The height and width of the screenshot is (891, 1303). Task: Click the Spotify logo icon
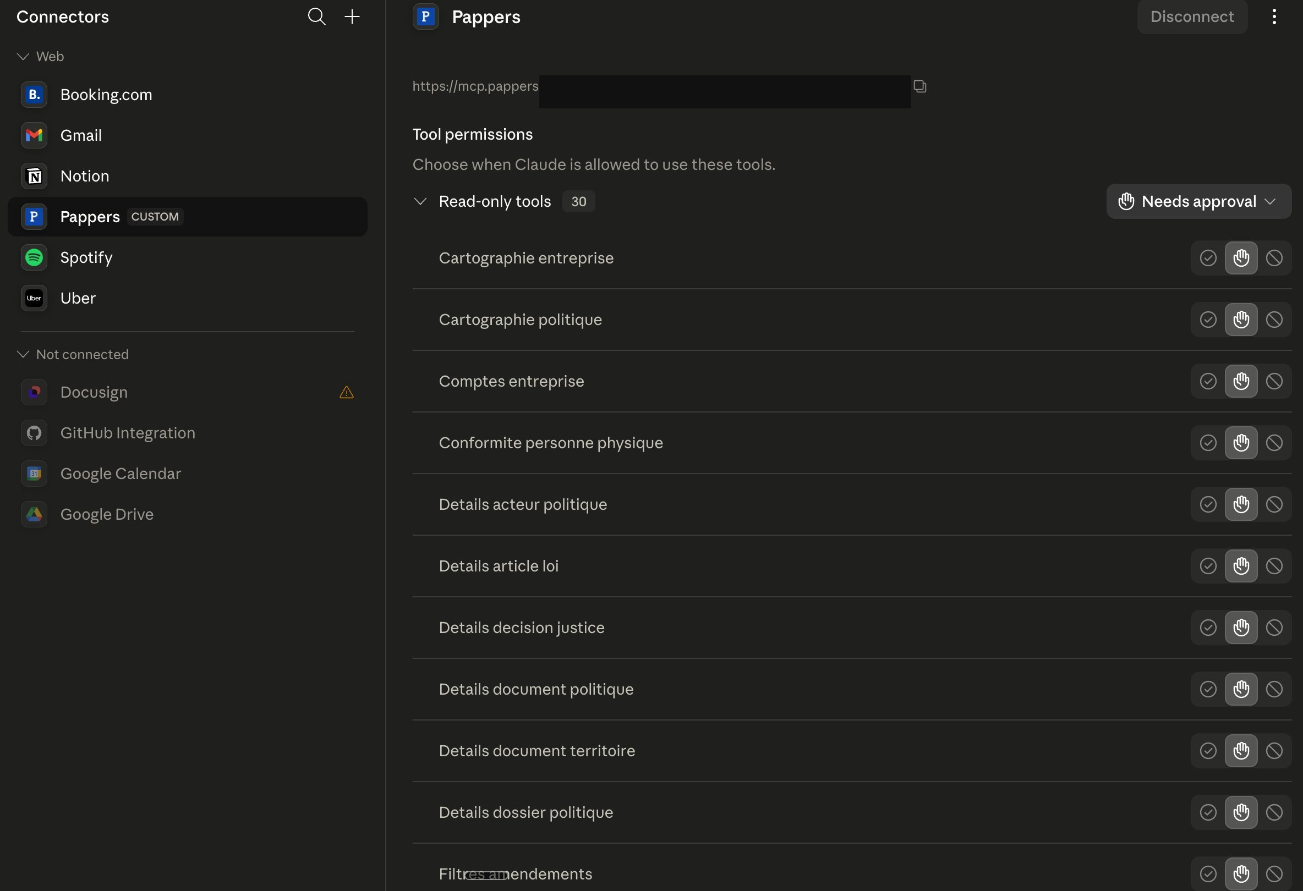click(x=34, y=257)
